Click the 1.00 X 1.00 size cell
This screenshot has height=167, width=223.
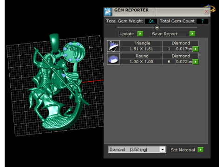(141, 62)
